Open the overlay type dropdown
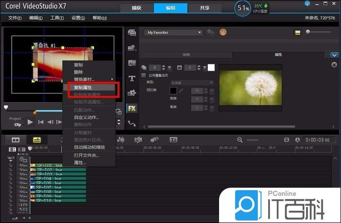The image size is (341, 223). (x=191, y=83)
